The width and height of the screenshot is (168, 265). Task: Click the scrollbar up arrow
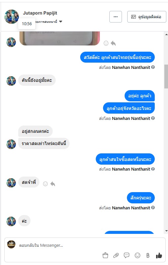166,34
